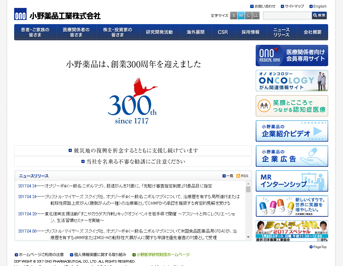343x266 pixels.
Task: Click news scrollbar up arrow
Action: tap(248, 184)
